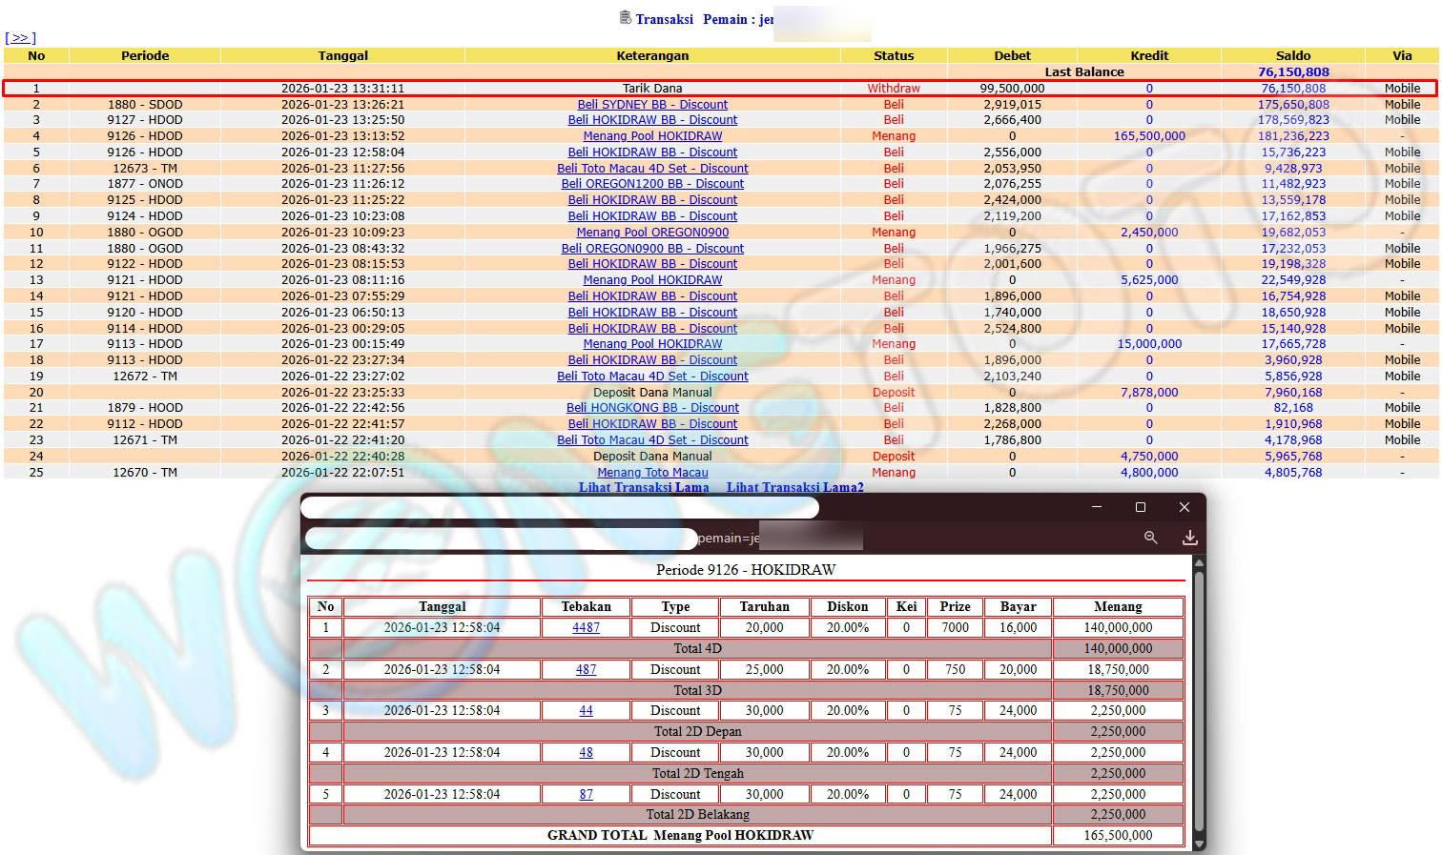The width and height of the screenshot is (1442, 855).
Task: Close the Periode 9126 popup window
Action: coord(1184,507)
